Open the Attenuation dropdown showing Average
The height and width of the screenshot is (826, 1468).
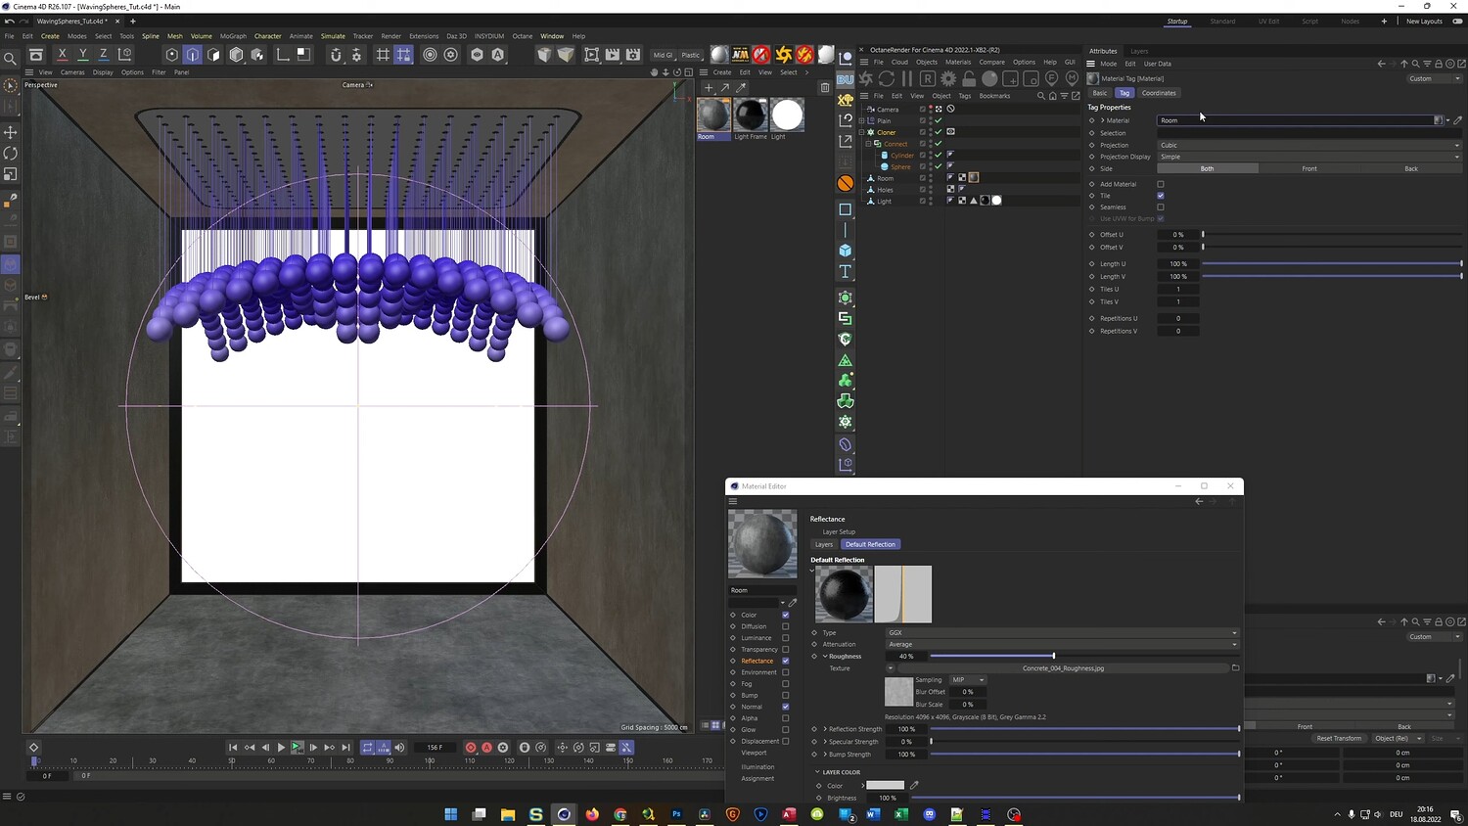(x=1062, y=645)
